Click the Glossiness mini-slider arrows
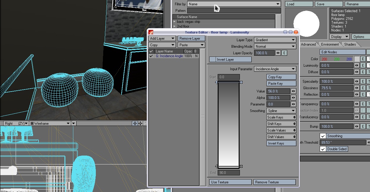The width and height of the screenshot is (370, 192). tap(357, 88)
